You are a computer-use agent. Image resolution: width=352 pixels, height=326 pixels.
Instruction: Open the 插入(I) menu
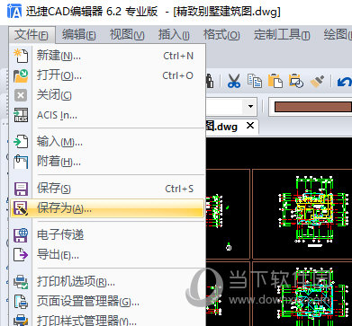174,35
